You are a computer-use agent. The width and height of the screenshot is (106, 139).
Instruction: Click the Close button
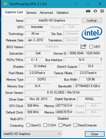[x=95, y=134]
